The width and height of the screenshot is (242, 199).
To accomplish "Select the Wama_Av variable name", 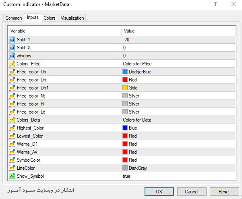I will pyautogui.click(x=27, y=152).
